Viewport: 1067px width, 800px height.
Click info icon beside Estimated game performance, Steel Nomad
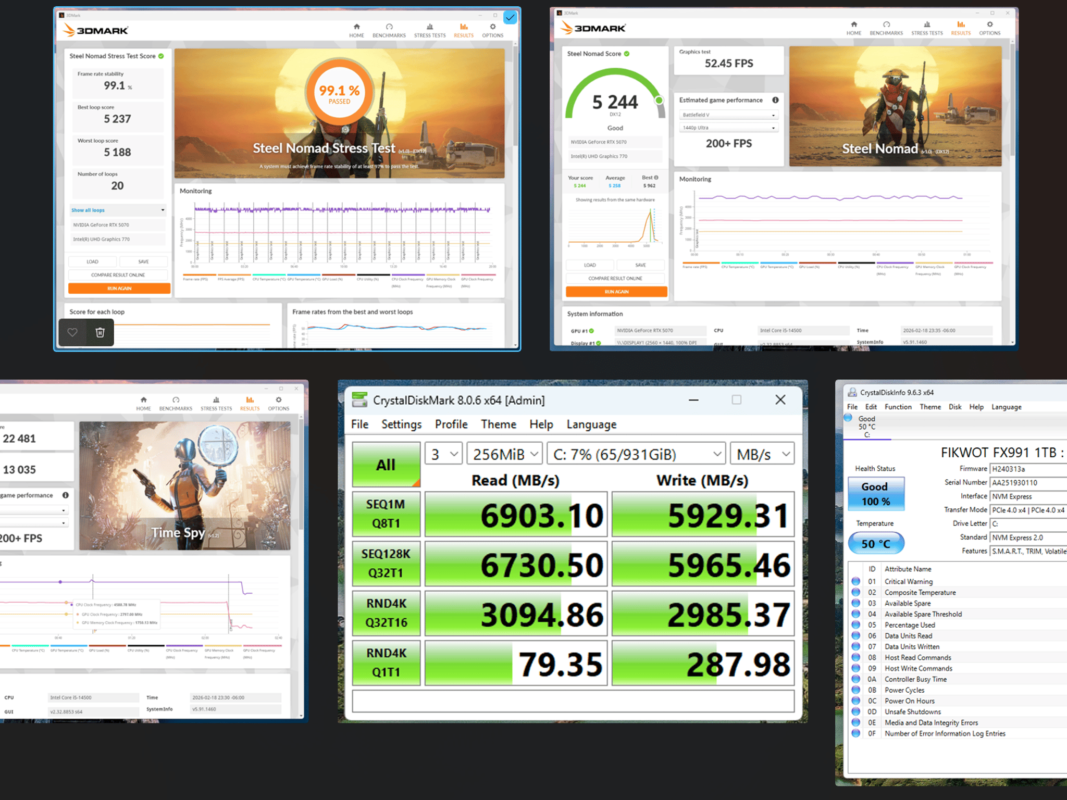775,100
